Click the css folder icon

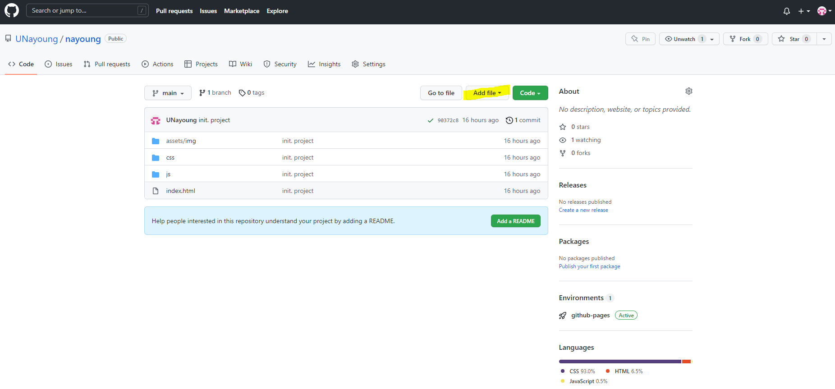pyautogui.click(x=156, y=158)
